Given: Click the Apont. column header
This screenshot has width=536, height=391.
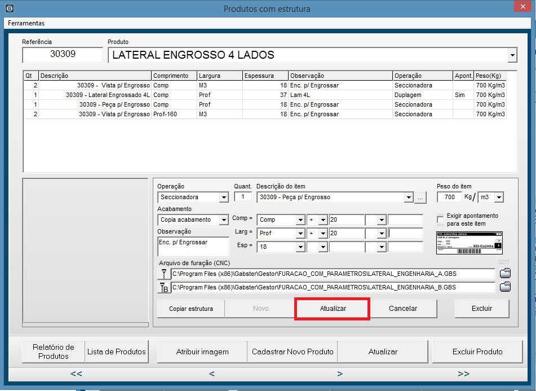Looking at the screenshot, I should click(x=463, y=76).
